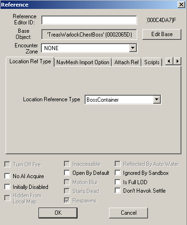Toggle Hidden From Local Map checkbox

pyautogui.click(x=7, y=198)
